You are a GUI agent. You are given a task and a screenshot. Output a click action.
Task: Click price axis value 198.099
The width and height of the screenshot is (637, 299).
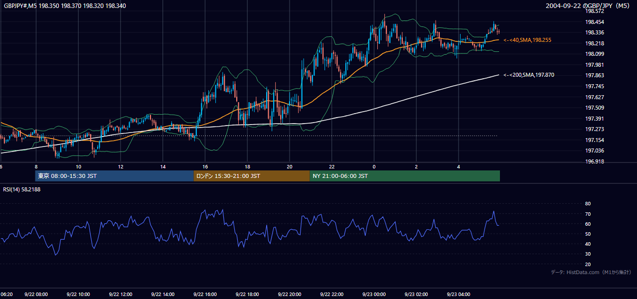click(x=595, y=54)
